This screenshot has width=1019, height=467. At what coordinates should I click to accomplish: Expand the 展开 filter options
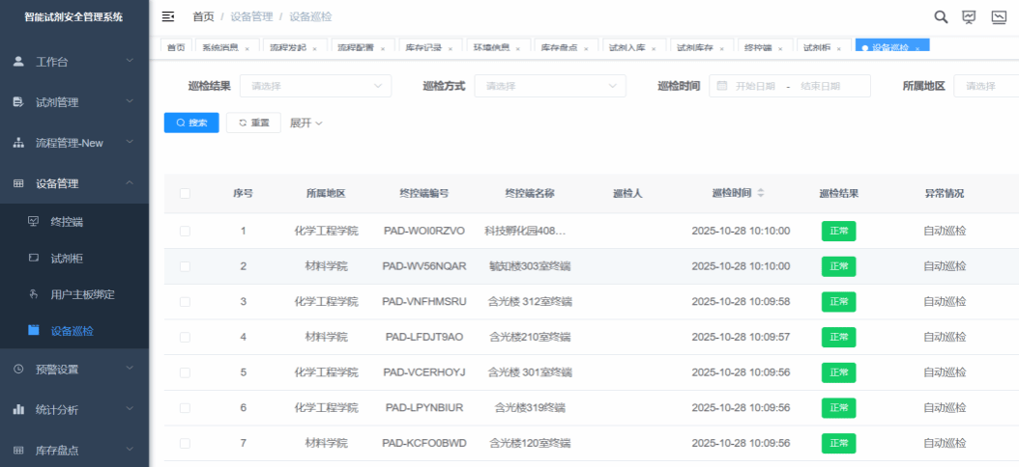(306, 123)
